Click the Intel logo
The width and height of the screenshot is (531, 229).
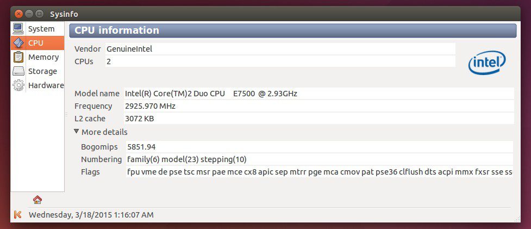[x=487, y=64]
